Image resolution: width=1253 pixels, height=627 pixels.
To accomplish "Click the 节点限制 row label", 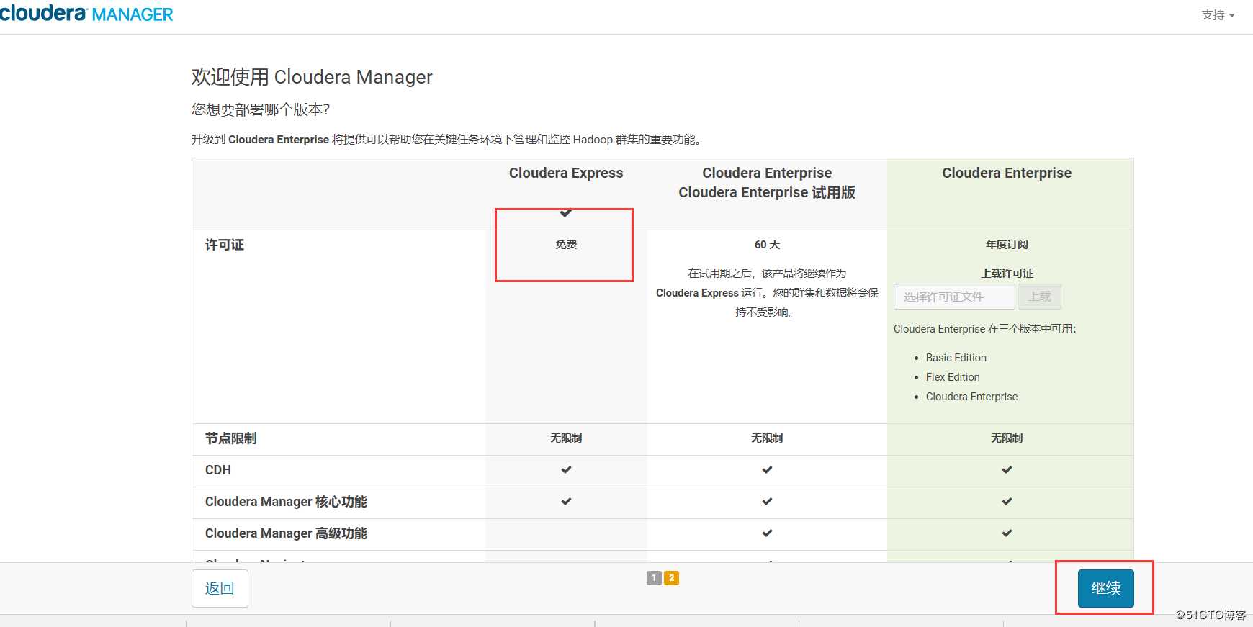I will [230, 438].
